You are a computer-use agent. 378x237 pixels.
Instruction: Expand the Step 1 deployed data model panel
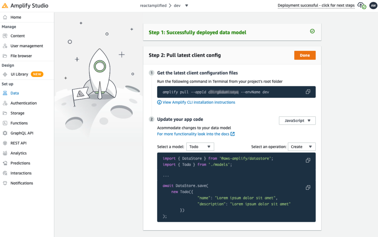[232, 32]
